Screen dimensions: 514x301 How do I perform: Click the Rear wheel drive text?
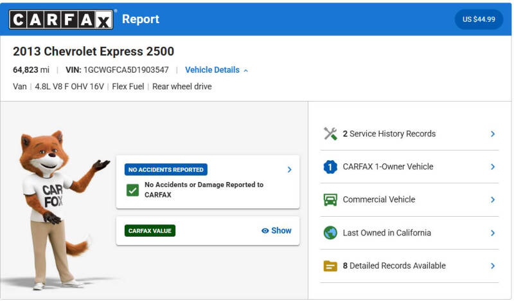pyautogui.click(x=182, y=87)
